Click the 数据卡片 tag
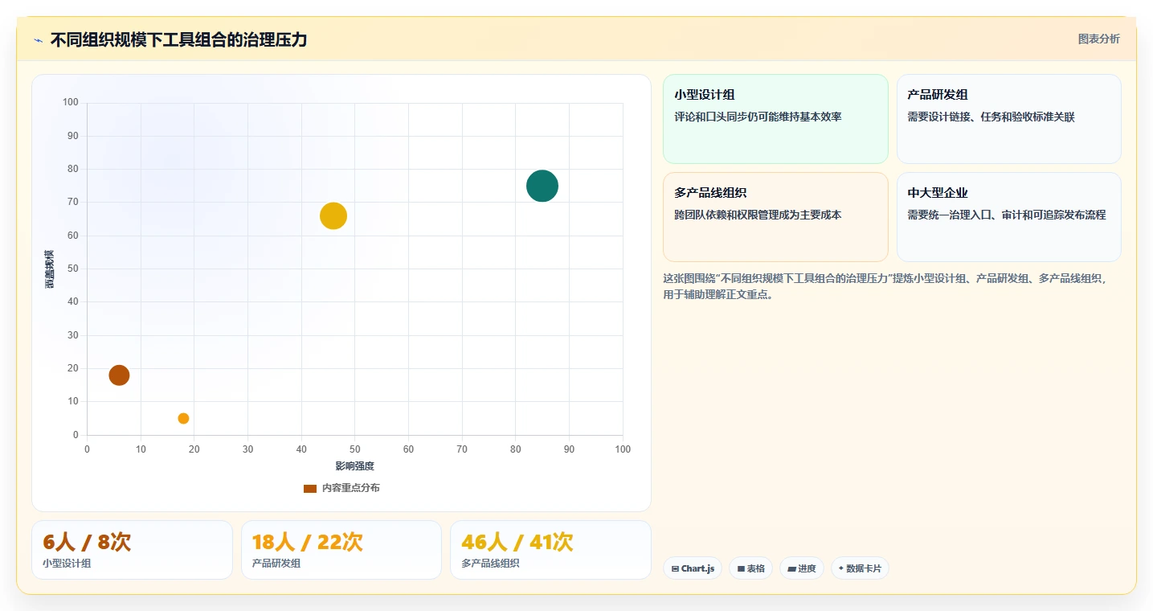Viewport: 1153px width, 611px height. (x=860, y=568)
